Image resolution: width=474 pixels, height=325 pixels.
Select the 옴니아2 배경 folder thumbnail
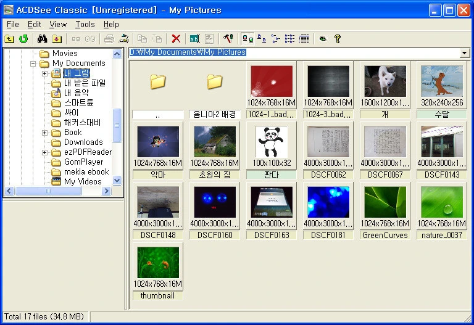[x=215, y=91]
